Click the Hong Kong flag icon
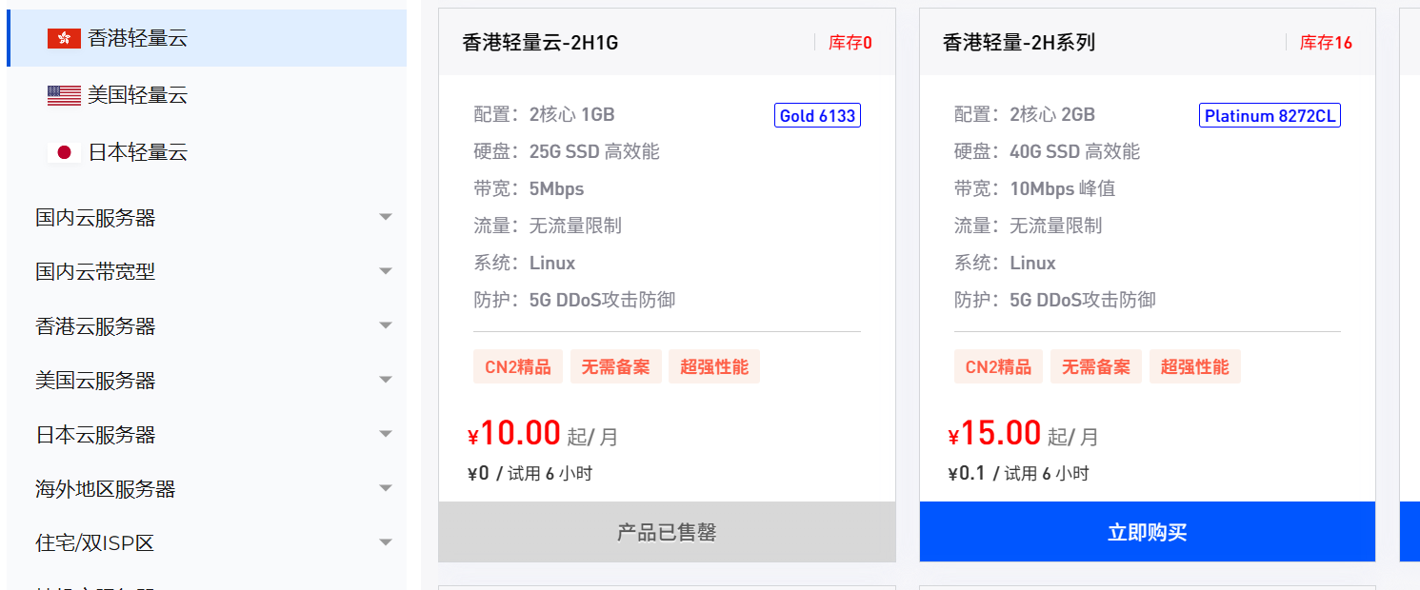This screenshot has height=590, width=1420. [64, 38]
